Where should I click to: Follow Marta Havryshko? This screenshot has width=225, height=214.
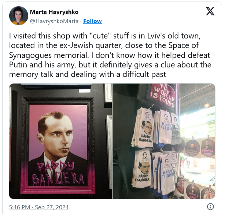click(x=92, y=21)
